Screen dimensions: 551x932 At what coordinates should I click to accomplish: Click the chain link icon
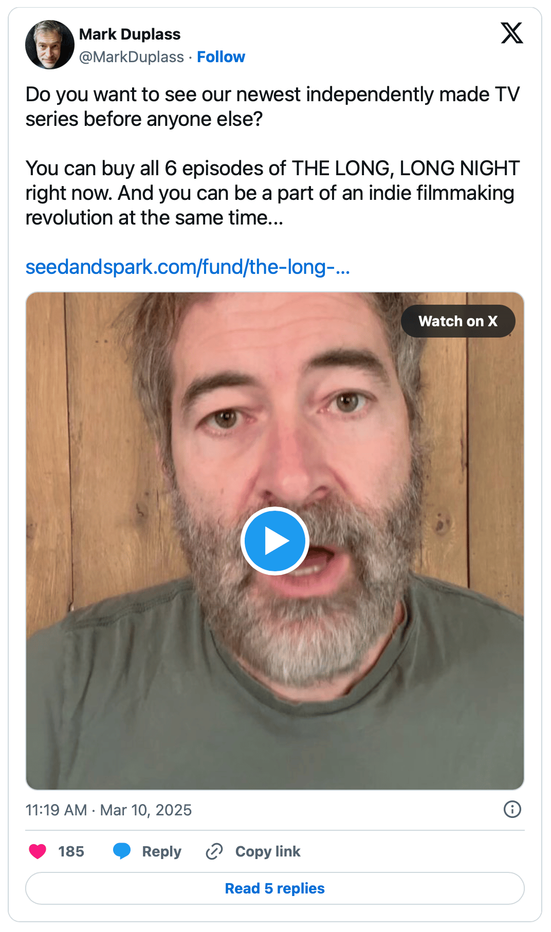pyautogui.click(x=214, y=851)
